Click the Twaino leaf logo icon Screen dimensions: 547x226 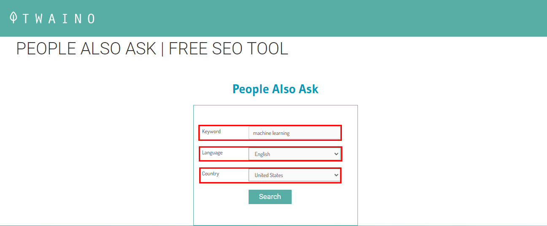pos(14,18)
